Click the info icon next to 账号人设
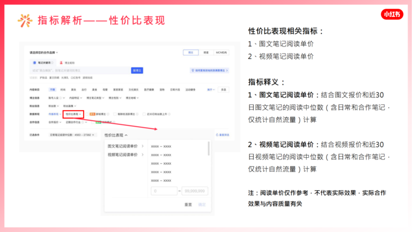Viewport: 412px width, 232px height. (x=61, y=98)
